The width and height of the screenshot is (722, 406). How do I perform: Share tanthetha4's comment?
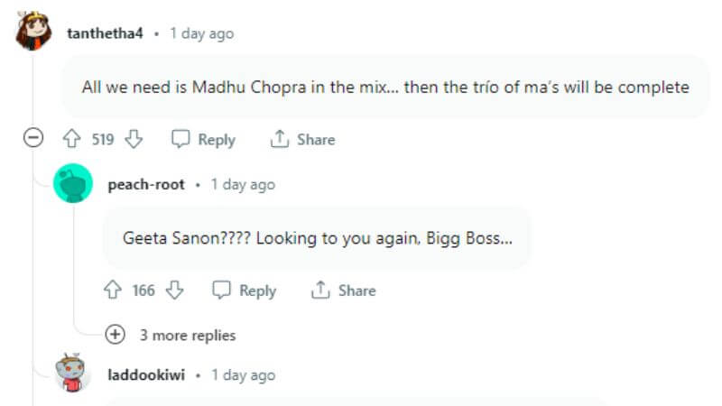[302, 139]
